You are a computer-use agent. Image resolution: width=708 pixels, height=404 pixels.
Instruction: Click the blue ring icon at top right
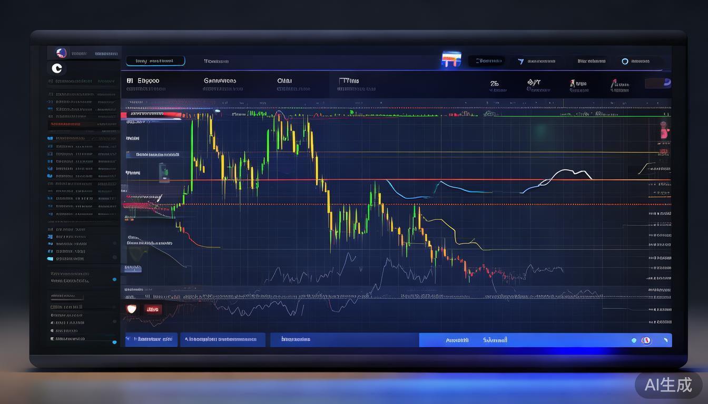(x=625, y=62)
